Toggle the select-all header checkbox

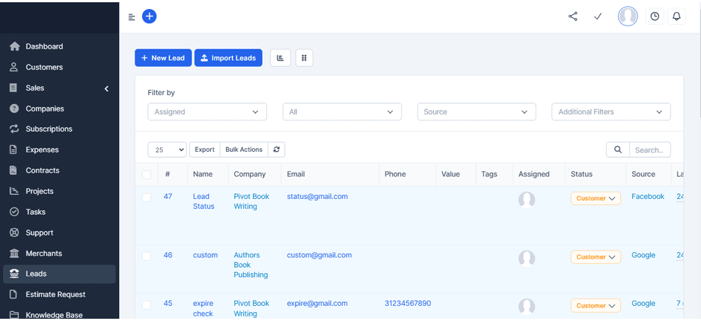click(147, 175)
